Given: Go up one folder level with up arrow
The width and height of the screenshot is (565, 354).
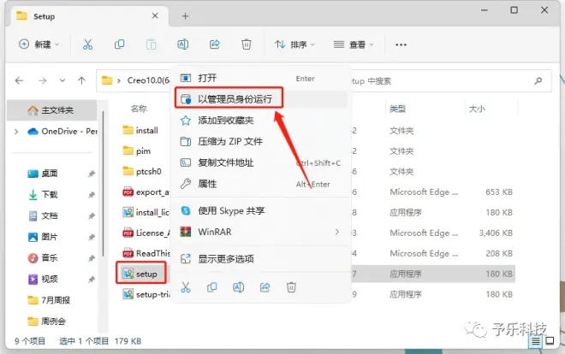Looking at the screenshot, I should 82,80.
